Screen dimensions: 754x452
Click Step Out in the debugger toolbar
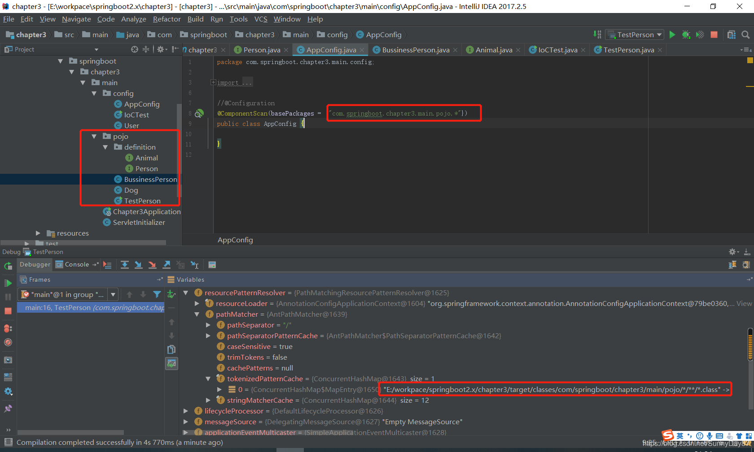(167, 265)
